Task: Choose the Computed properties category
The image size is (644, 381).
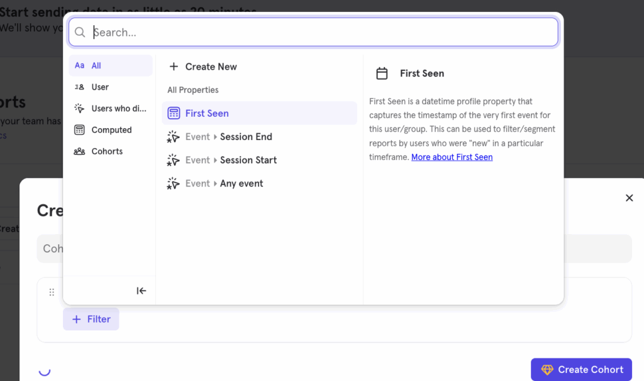Action: coord(111,130)
